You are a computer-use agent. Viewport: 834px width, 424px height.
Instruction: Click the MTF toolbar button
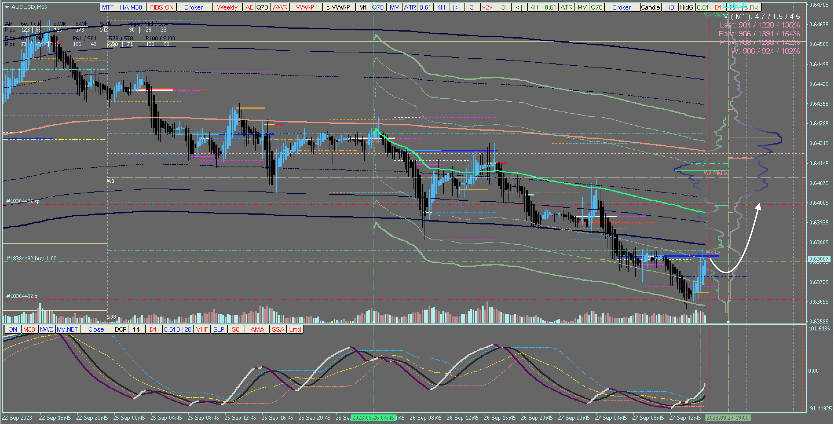107,7
